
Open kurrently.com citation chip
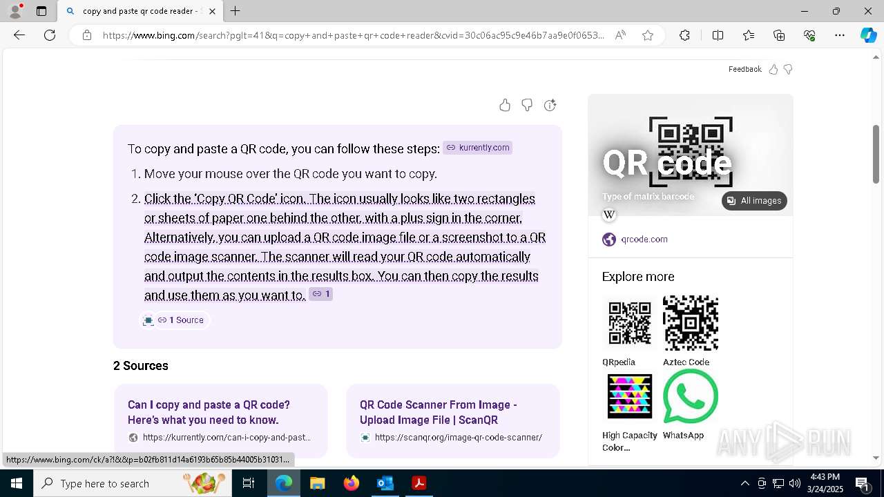tap(478, 148)
